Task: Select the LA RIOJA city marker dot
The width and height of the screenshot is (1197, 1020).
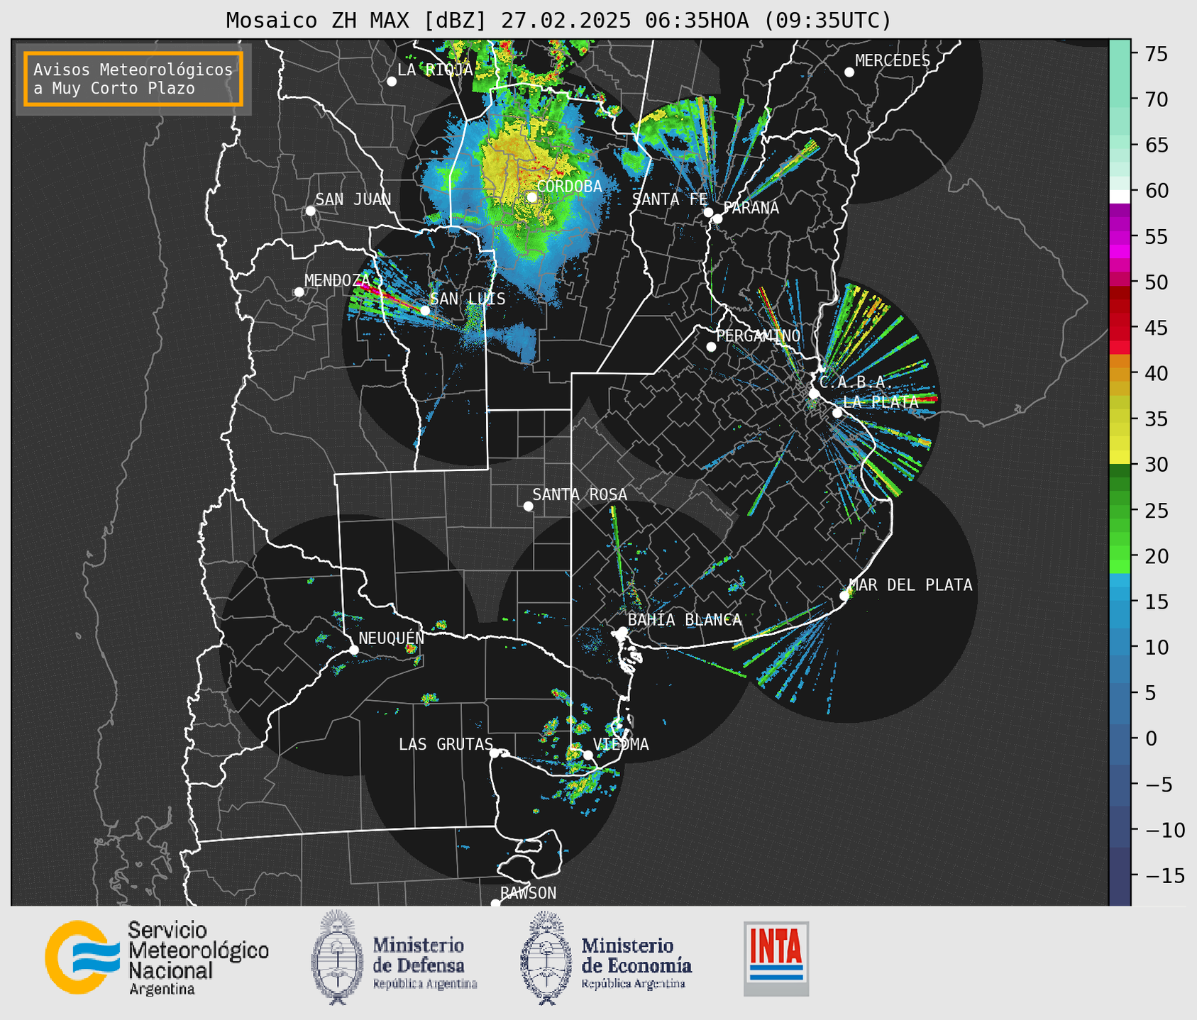Action: click(392, 82)
